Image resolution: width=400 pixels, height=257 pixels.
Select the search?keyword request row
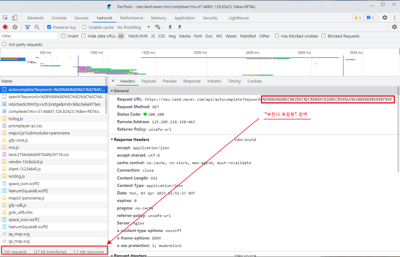click(54, 97)
